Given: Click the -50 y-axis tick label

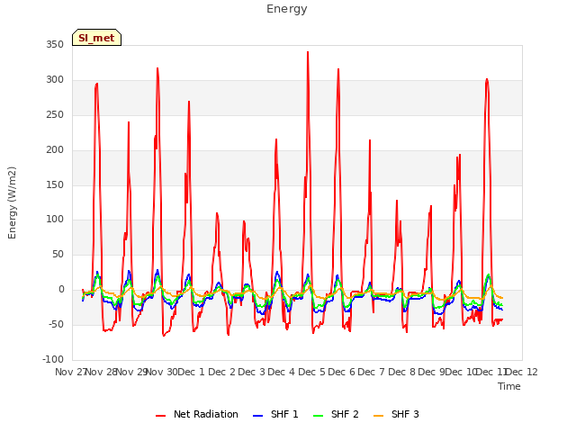Looking at the screenshot, I should tap(56, 324).
